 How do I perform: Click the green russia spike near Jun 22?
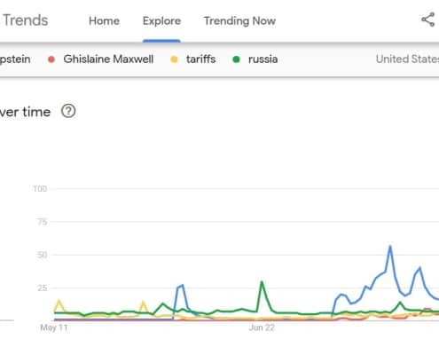pyautogui.click(x=262, y=282)
